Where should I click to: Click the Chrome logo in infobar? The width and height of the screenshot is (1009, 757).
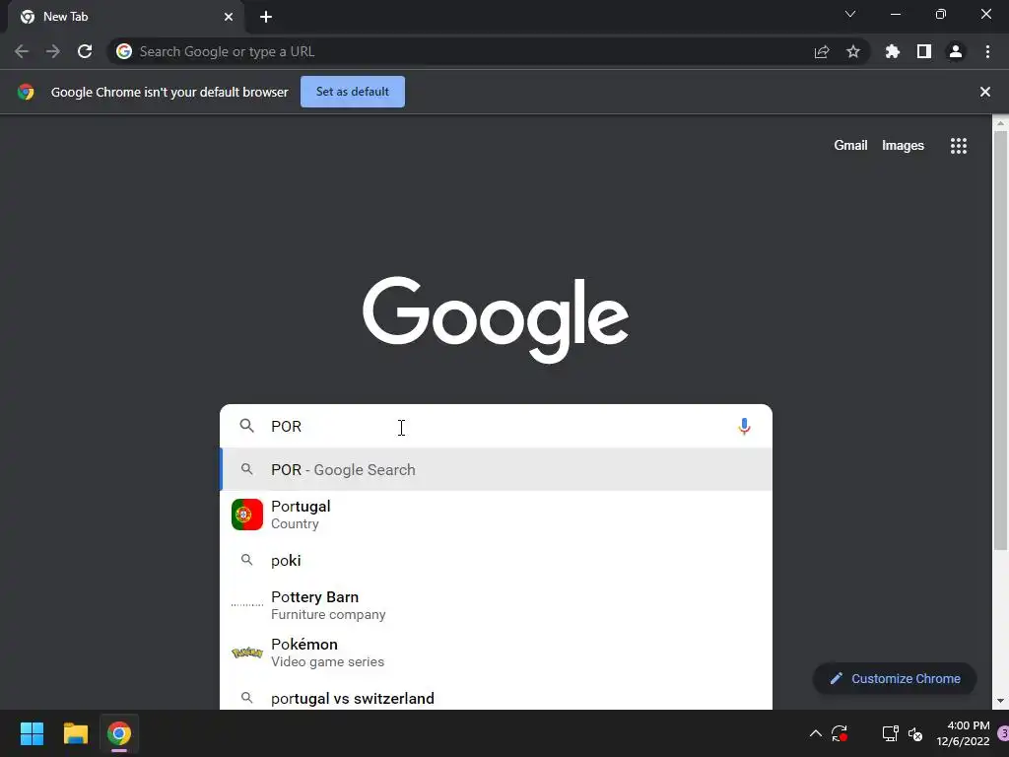[26, 92]
